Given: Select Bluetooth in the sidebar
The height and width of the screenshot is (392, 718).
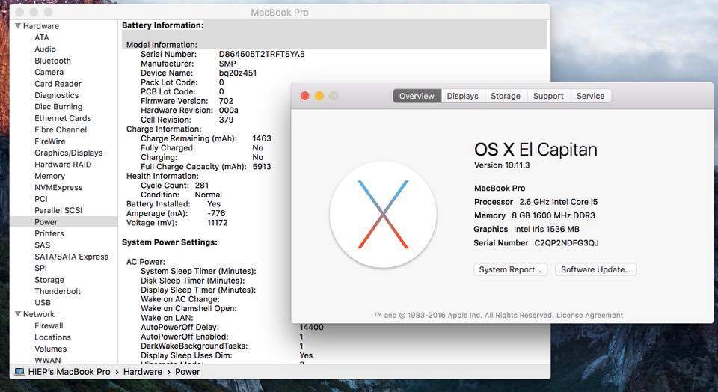Looking at the screenshot, I should pyautogui.click(x=52, y=61).
